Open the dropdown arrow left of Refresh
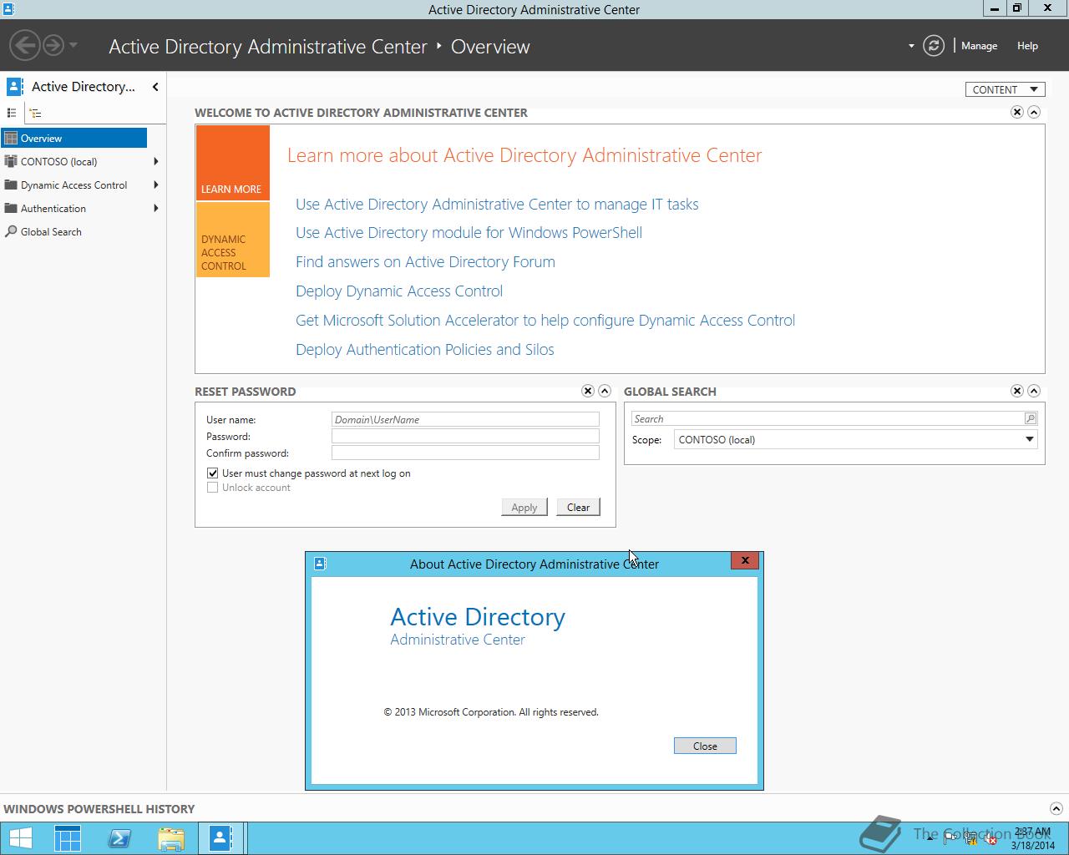 911,46
